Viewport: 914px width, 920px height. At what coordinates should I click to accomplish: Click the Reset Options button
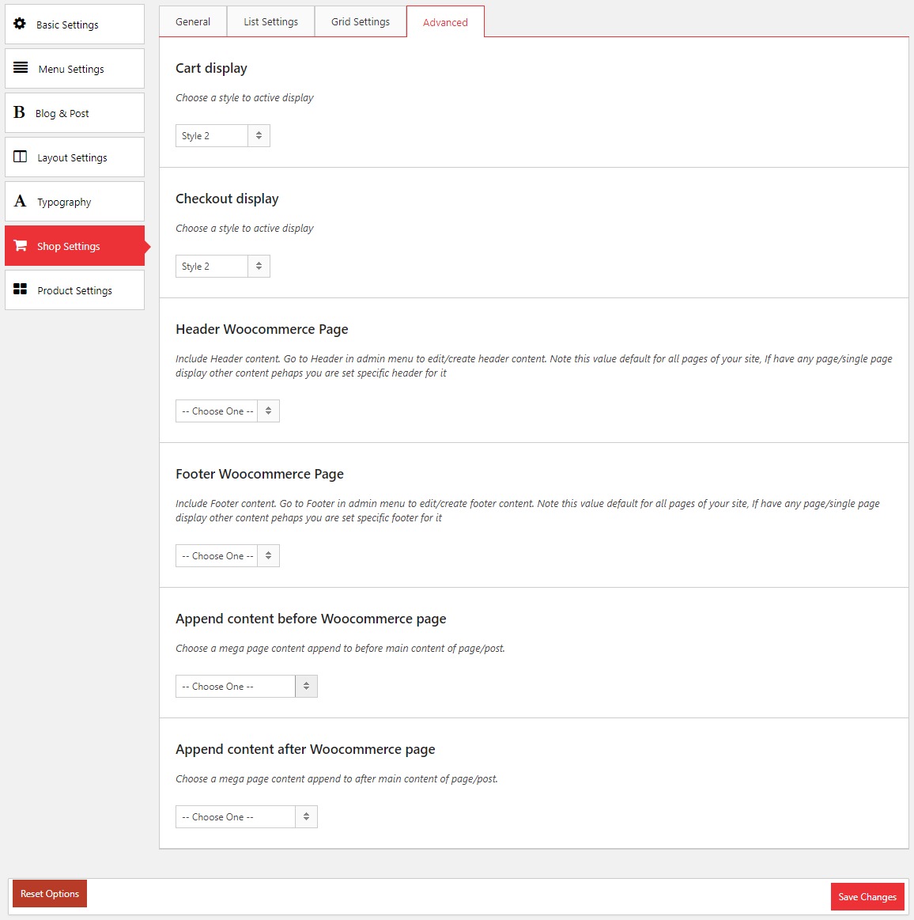coord(50,894)
